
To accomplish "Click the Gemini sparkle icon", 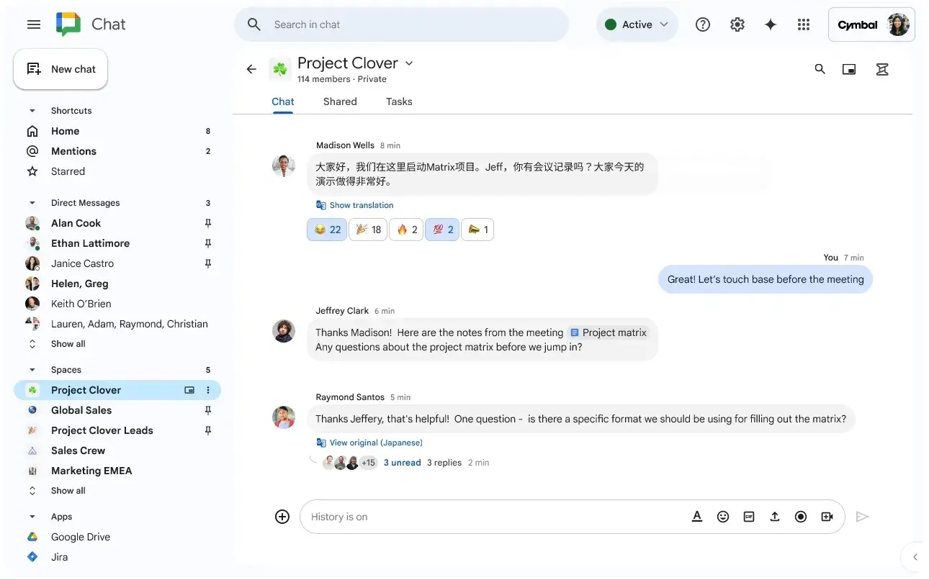I will pyautogui.click(x=771, y=24).
